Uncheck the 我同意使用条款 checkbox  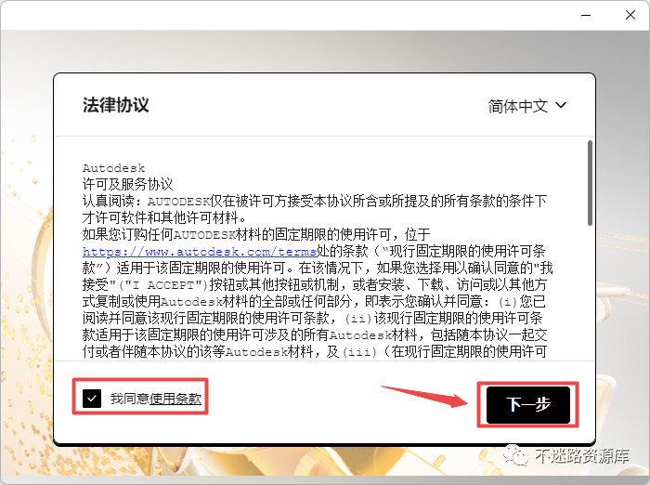click(92, 399)
